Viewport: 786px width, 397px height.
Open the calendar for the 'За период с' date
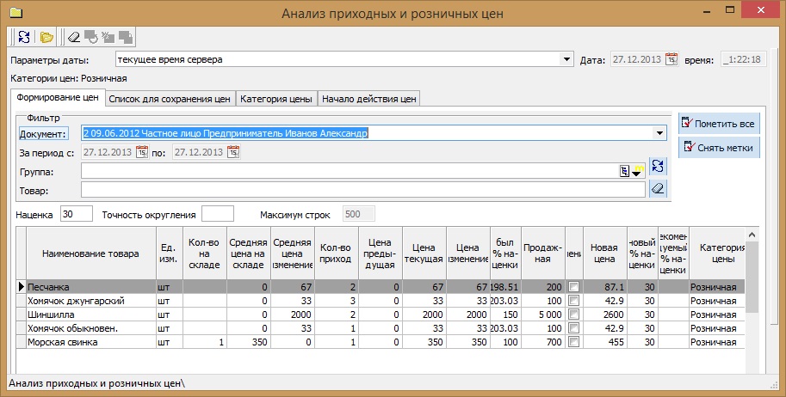pyautogui.click(x=142, y=152)
